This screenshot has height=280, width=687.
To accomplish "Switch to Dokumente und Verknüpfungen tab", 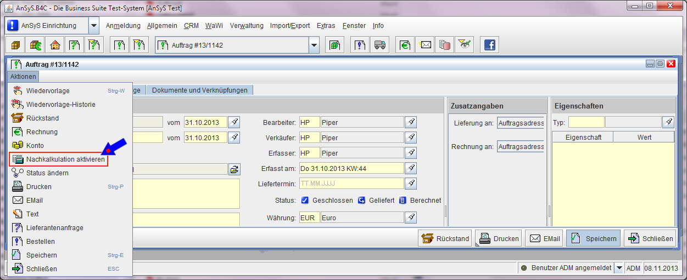I will click(x=200, y=90).
